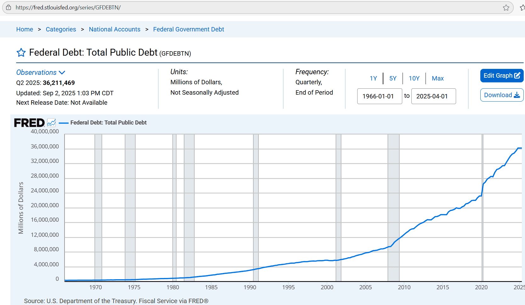Select the Max time range
Image resolution: width=525 pixels, height=305 pixels.
(437, 78)
